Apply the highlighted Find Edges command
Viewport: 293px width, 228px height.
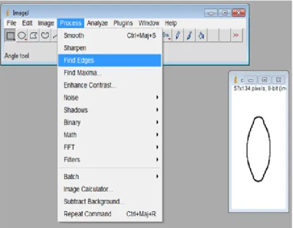110,60
